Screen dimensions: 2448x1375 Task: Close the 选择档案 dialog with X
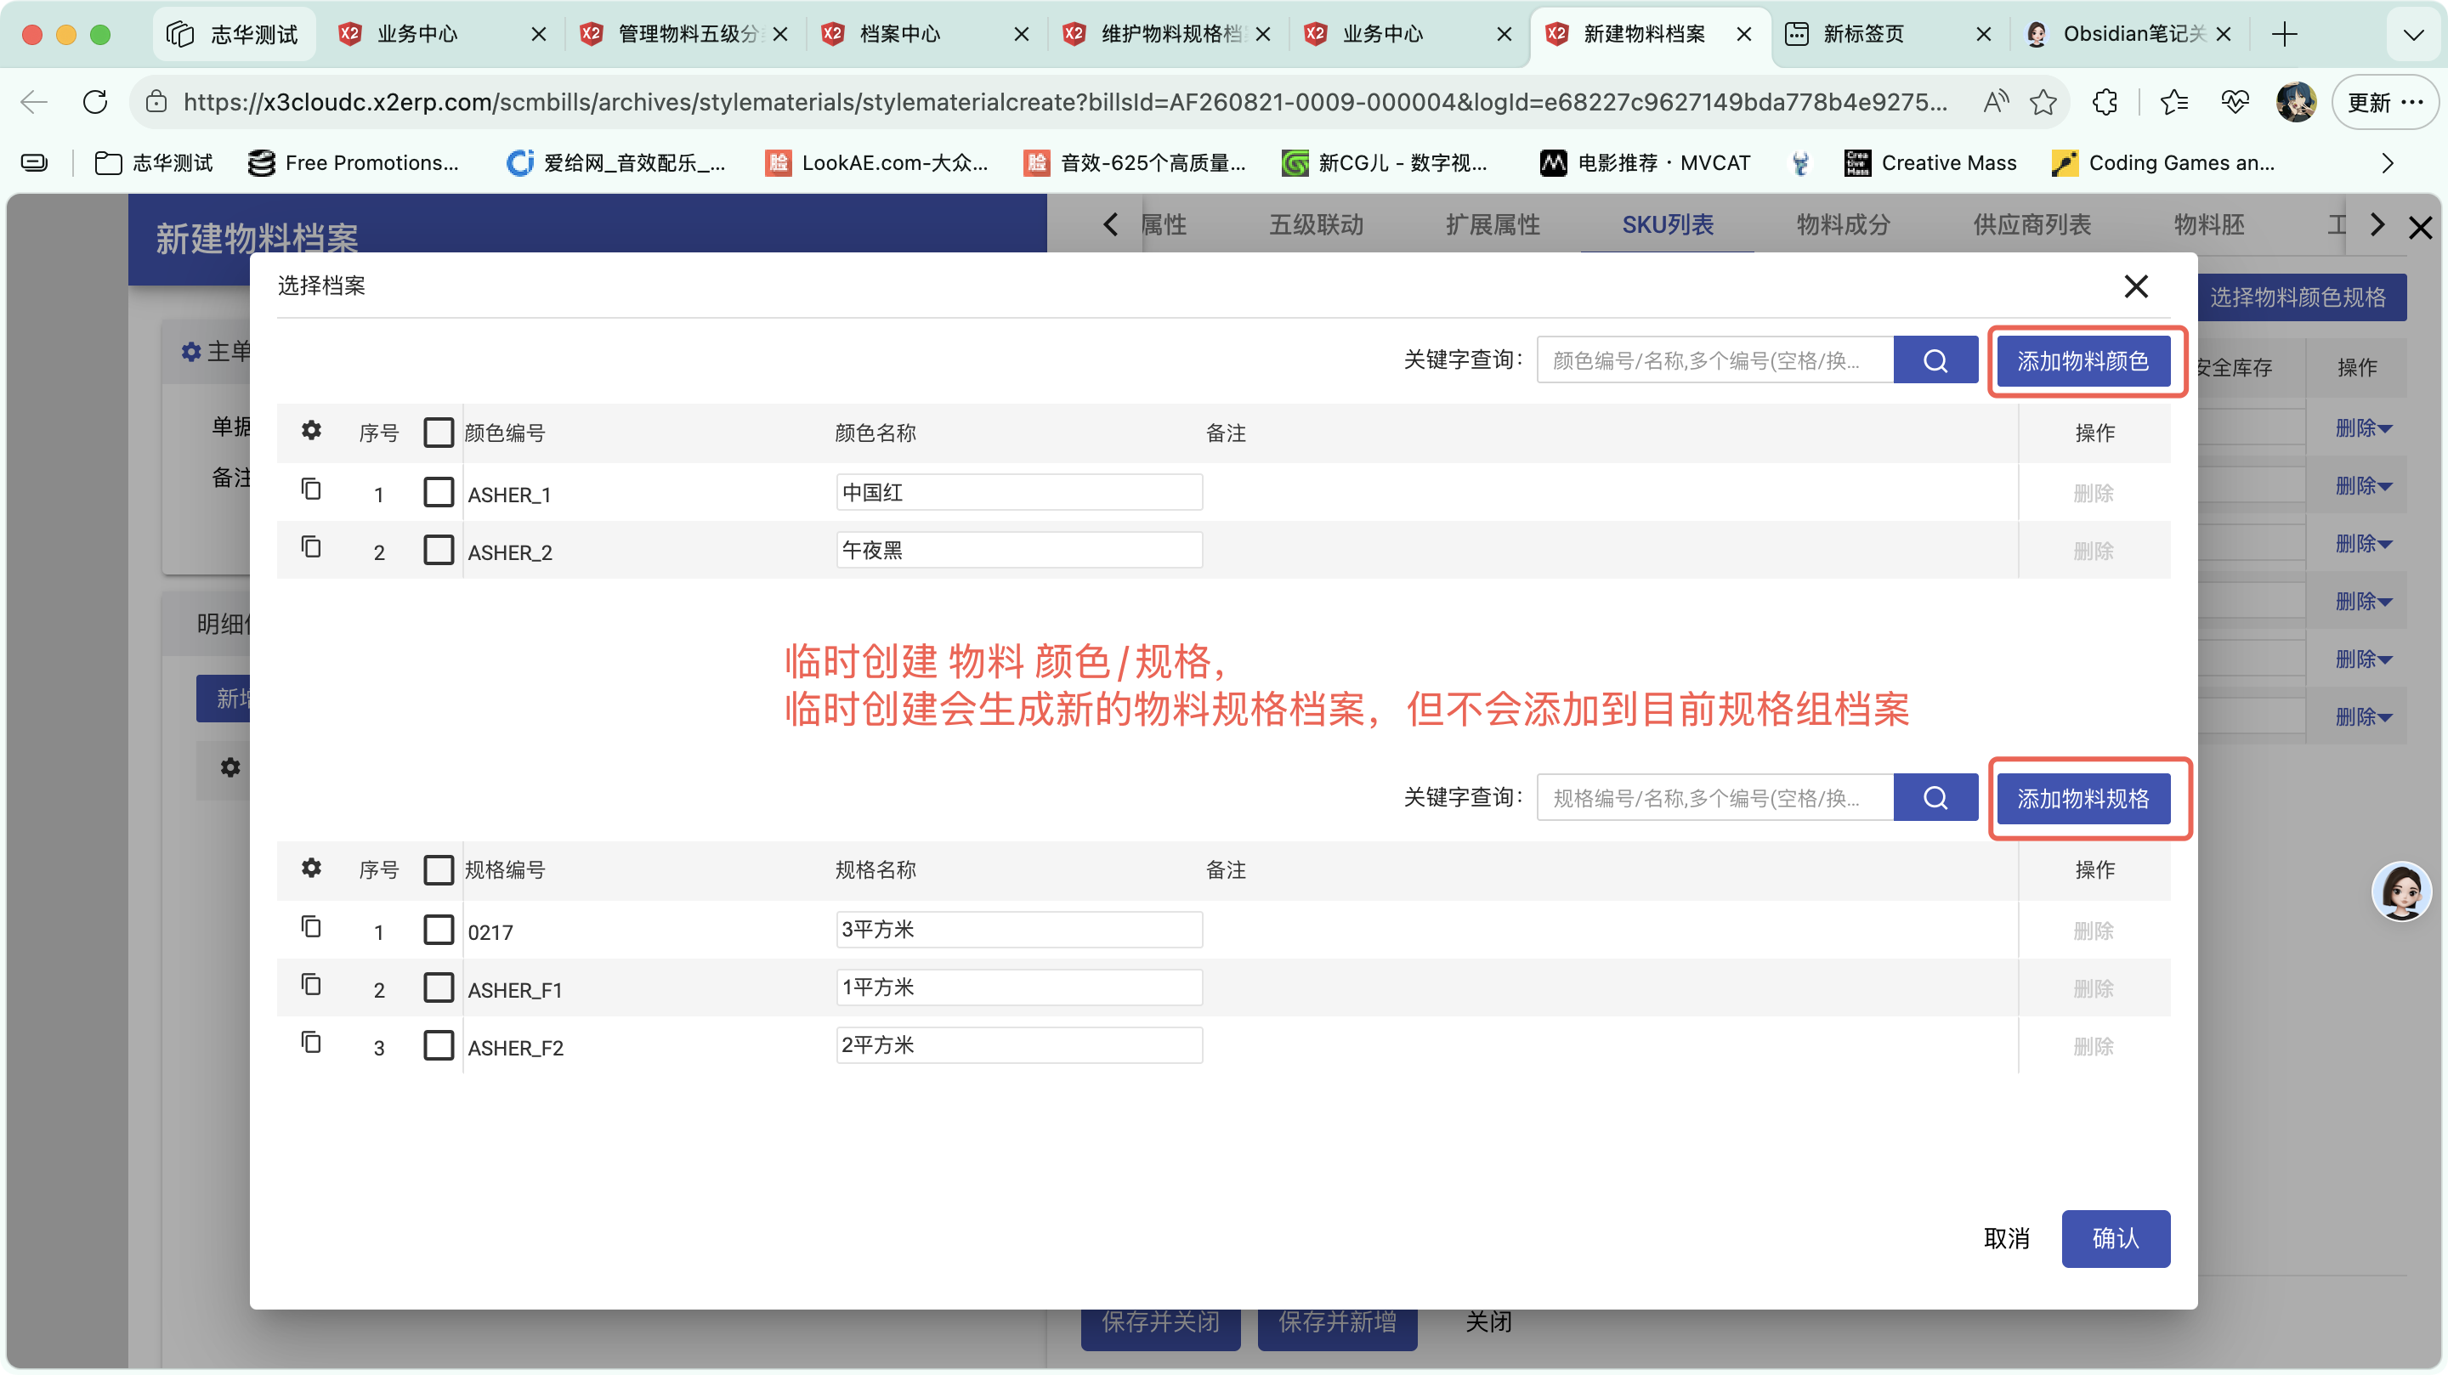2135,286
